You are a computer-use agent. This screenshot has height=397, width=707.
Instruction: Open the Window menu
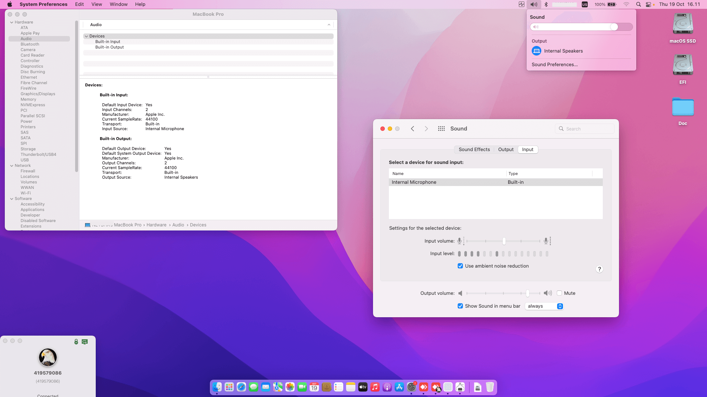(118, 4)
